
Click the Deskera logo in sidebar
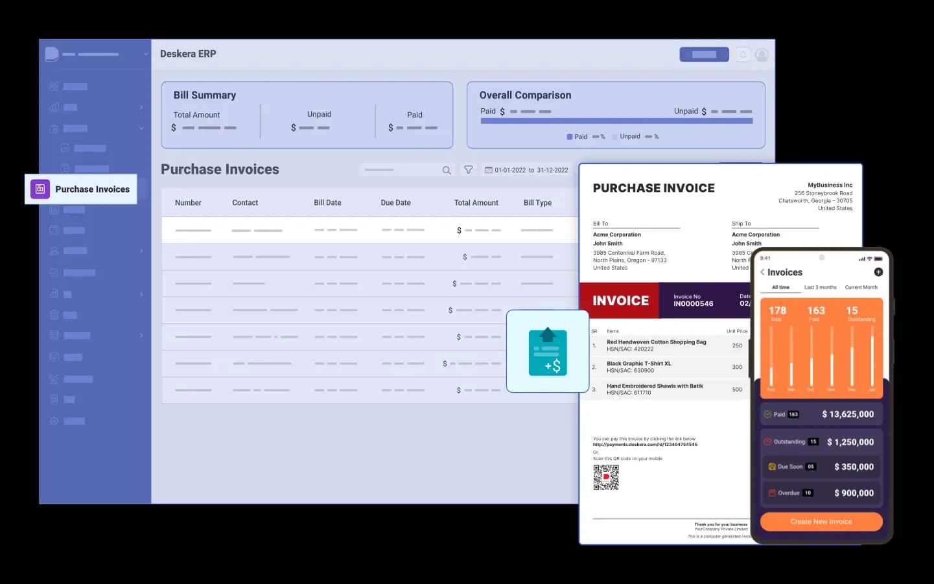pyautogui.click(x=52, y=54)
